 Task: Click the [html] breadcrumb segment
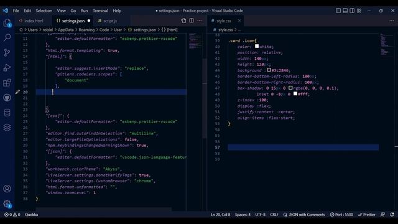pyautogui.click(x=172, y=30)
